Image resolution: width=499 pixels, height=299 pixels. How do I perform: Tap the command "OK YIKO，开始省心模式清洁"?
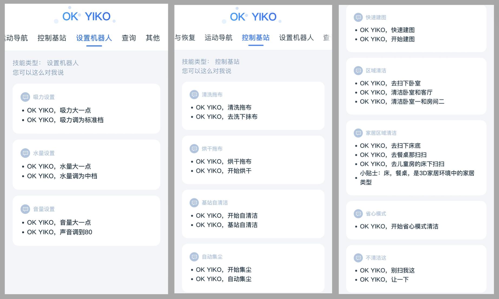[x=399, y=226]
